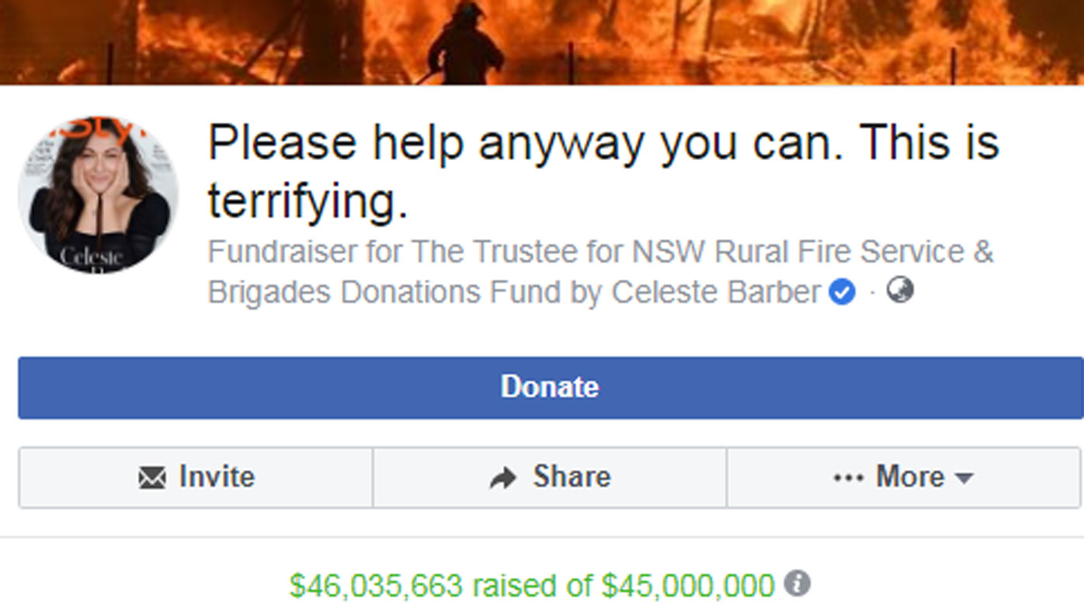
Task: Click the envelope icon on Invite
Action: (152, 478)
